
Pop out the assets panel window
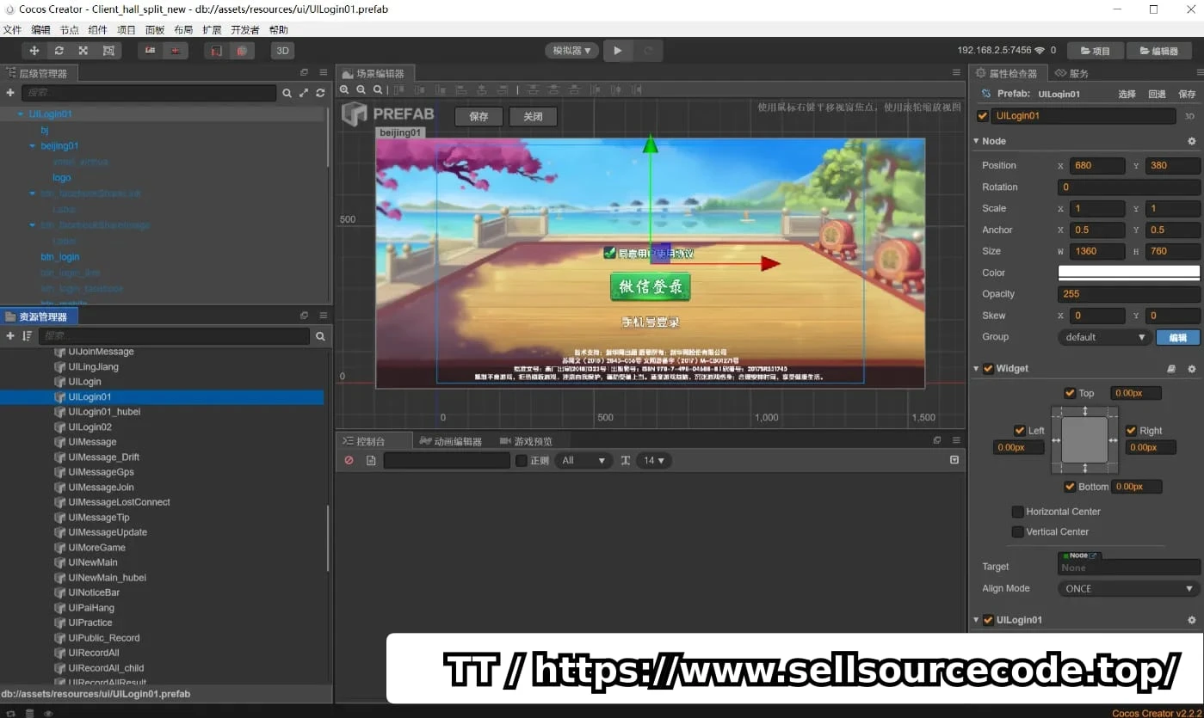[x=304, y=316]
